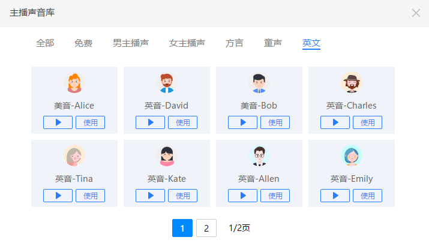
Task: Show the 方言 voices tab
Action: 235,43
